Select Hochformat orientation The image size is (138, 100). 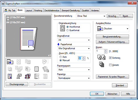(68, 27)
